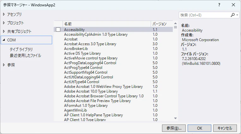Screen dimensions: 241x134
Task: Select the 参照 category
Action: click(11, 65)
